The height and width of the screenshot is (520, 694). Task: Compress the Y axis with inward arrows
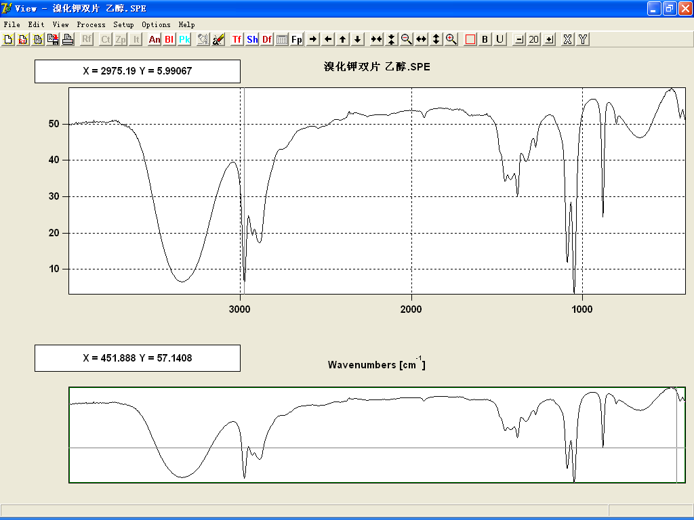(391, 39)
